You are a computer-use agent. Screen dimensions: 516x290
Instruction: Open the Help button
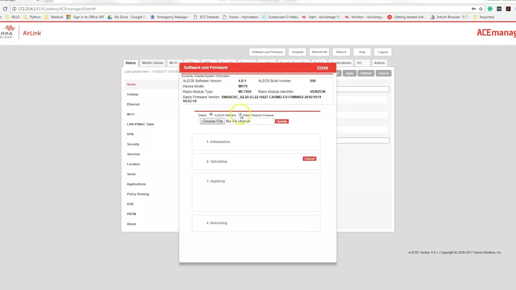[x=362, y=52]
